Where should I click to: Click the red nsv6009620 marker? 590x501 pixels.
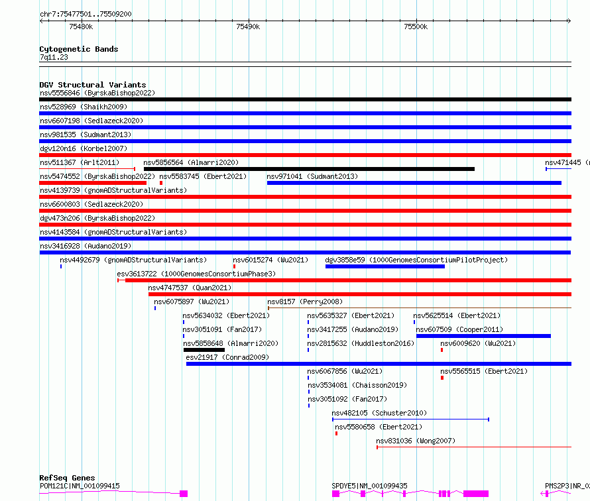(442, 350)
